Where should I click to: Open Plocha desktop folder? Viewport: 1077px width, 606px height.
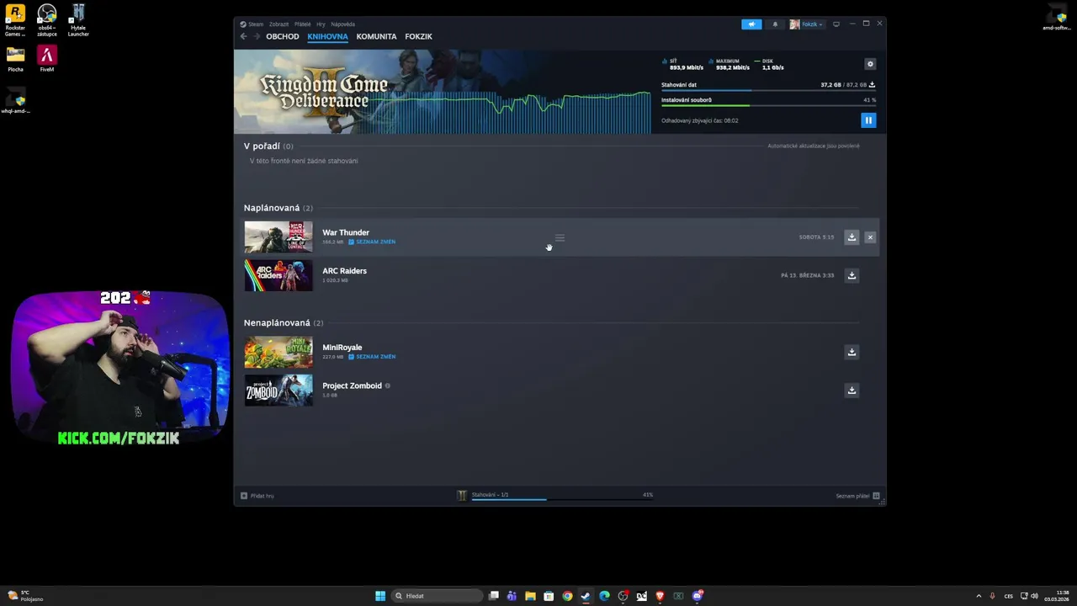click(x=15, y=59)
